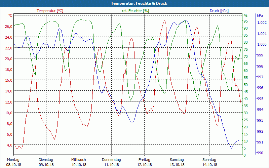269x168 pixels.
Task: Click the date '11.10.18'
Action: tap(112, 165)
